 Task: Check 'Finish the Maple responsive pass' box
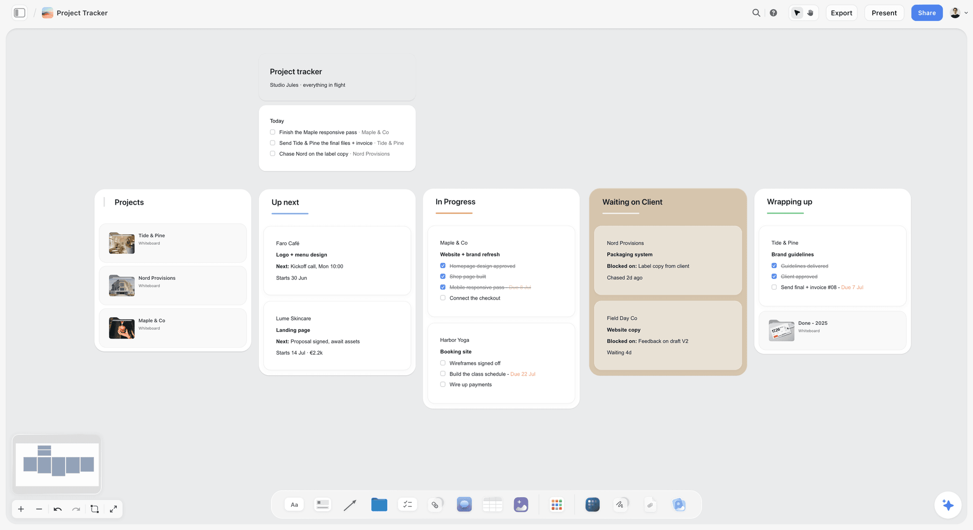pos(273,132)
